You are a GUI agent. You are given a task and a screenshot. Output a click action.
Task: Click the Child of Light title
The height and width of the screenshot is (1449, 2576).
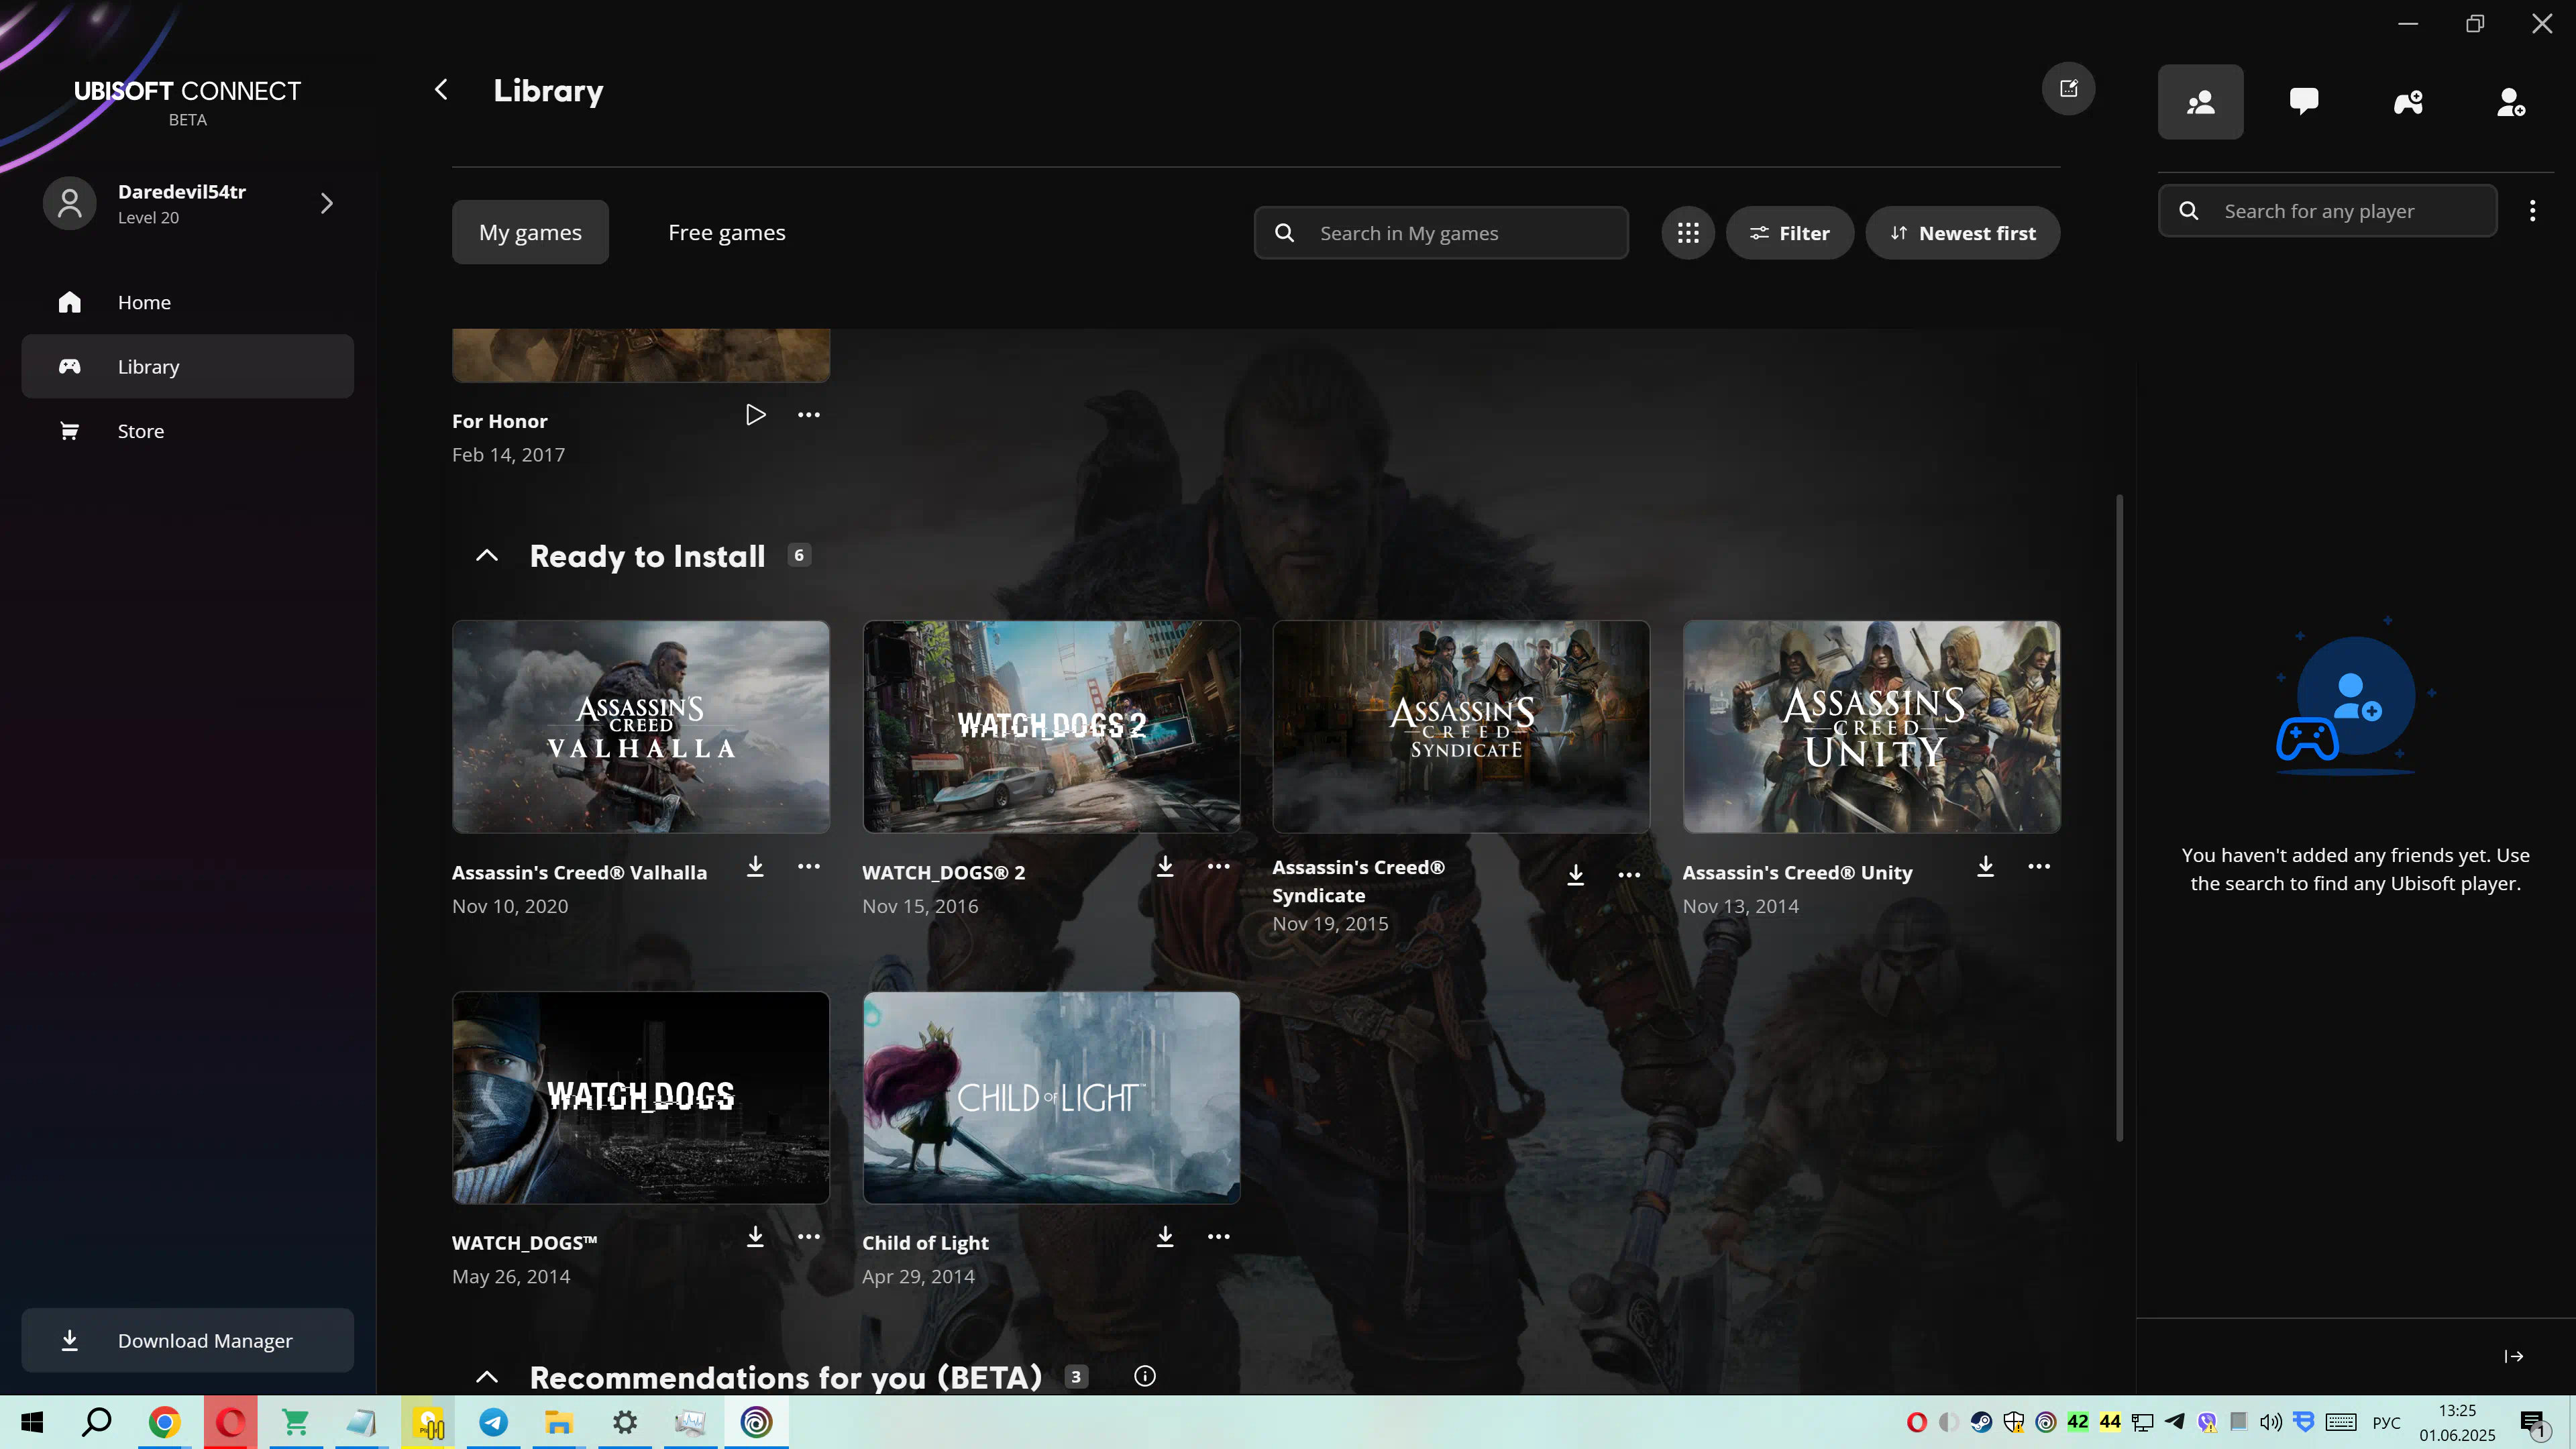[925, 1243]
